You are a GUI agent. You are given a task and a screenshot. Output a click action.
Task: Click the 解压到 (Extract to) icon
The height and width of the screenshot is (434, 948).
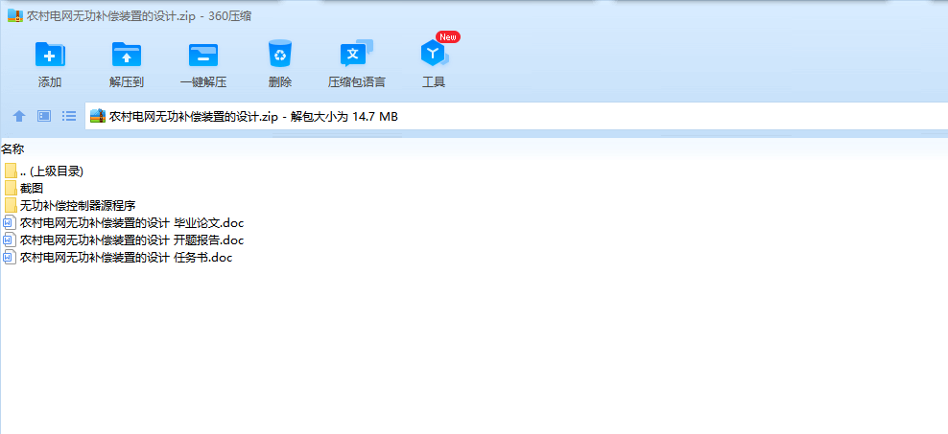(x=127, y=55)
